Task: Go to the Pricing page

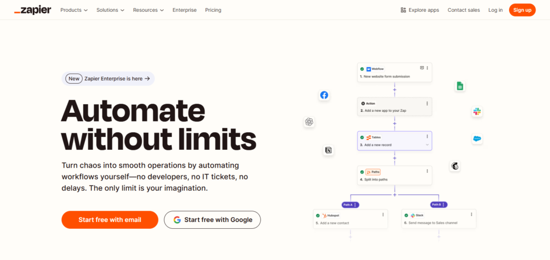Action: pos(213,10)
